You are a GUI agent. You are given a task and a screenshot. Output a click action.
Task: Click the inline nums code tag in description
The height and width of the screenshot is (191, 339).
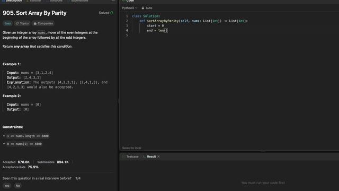[x=41, y=33]
